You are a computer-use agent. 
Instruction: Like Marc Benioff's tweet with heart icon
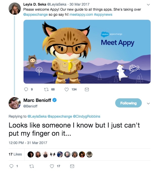(x=52, y=166)
